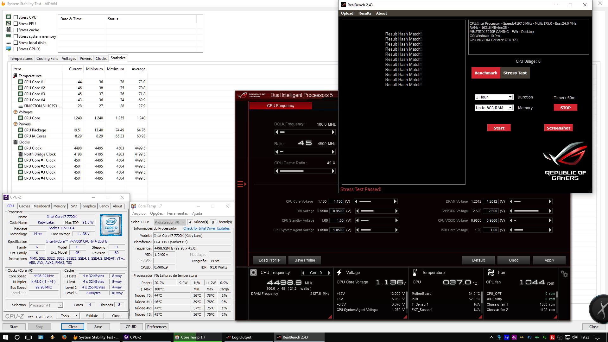This screenshot has width=608, height=342.
Task: Click Powers group icon in statistics
Action: coord(15,124)
